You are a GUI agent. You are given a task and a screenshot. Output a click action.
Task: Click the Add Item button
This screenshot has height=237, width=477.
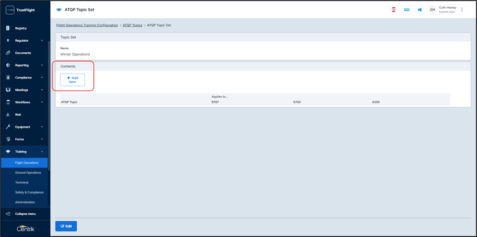(x=72, y=80)
